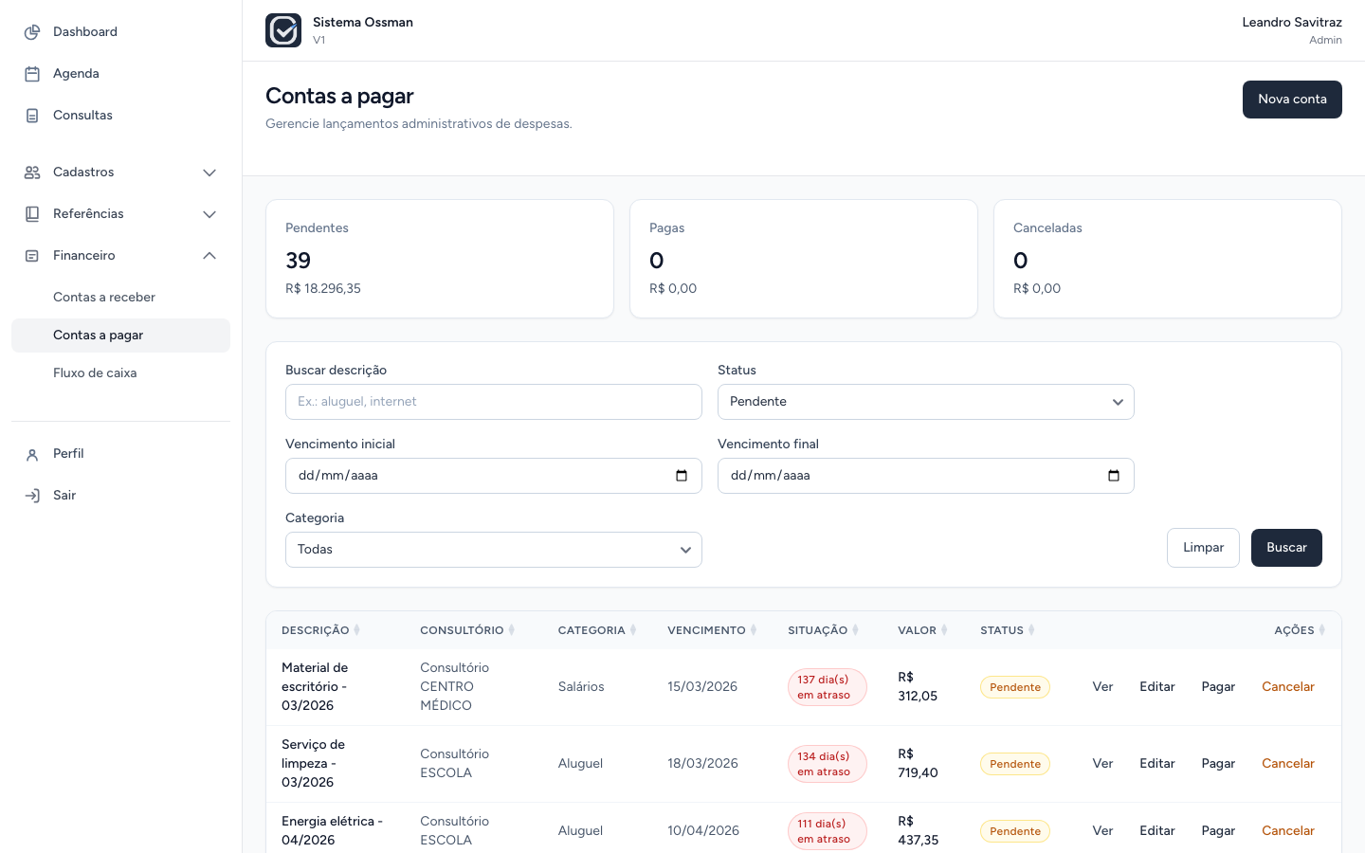Click in the Buscar descrição field
The width and height of the screenshot is (1365, 853).
click(493, 402)
